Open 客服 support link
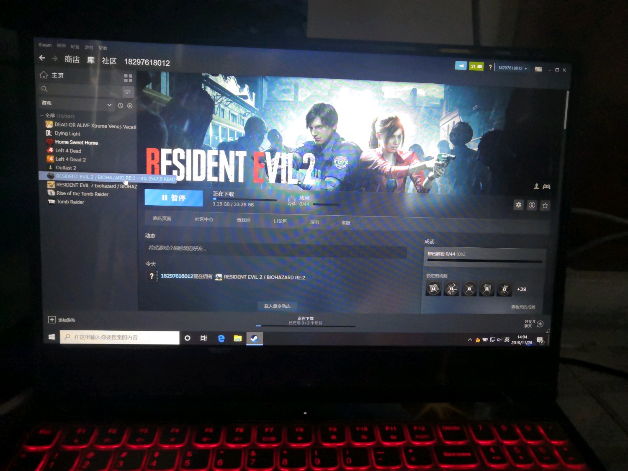The image size is (628, 471). point(346,223)
